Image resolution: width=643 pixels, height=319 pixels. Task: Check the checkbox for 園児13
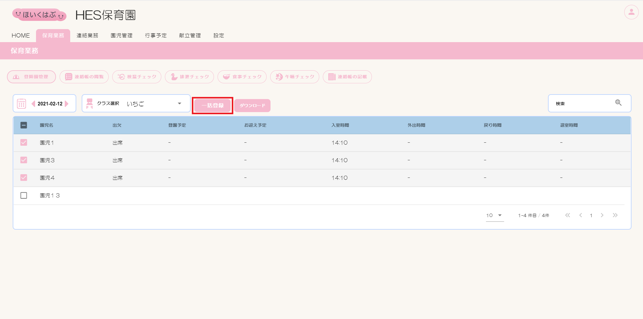point(24,195)
